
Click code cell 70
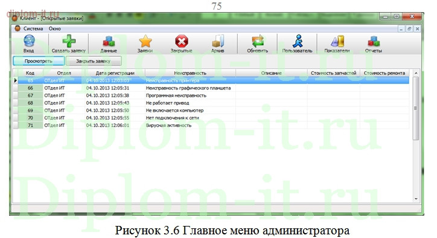tap(30, 118)
